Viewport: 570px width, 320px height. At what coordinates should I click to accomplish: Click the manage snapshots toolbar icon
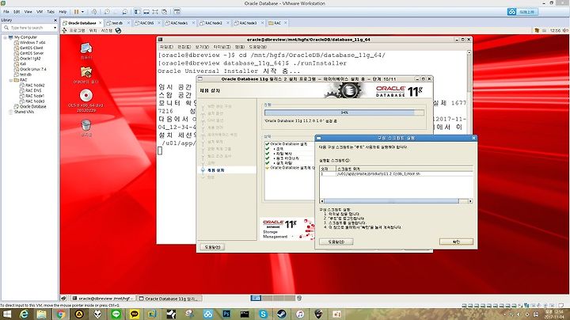(x=124, y=12)
